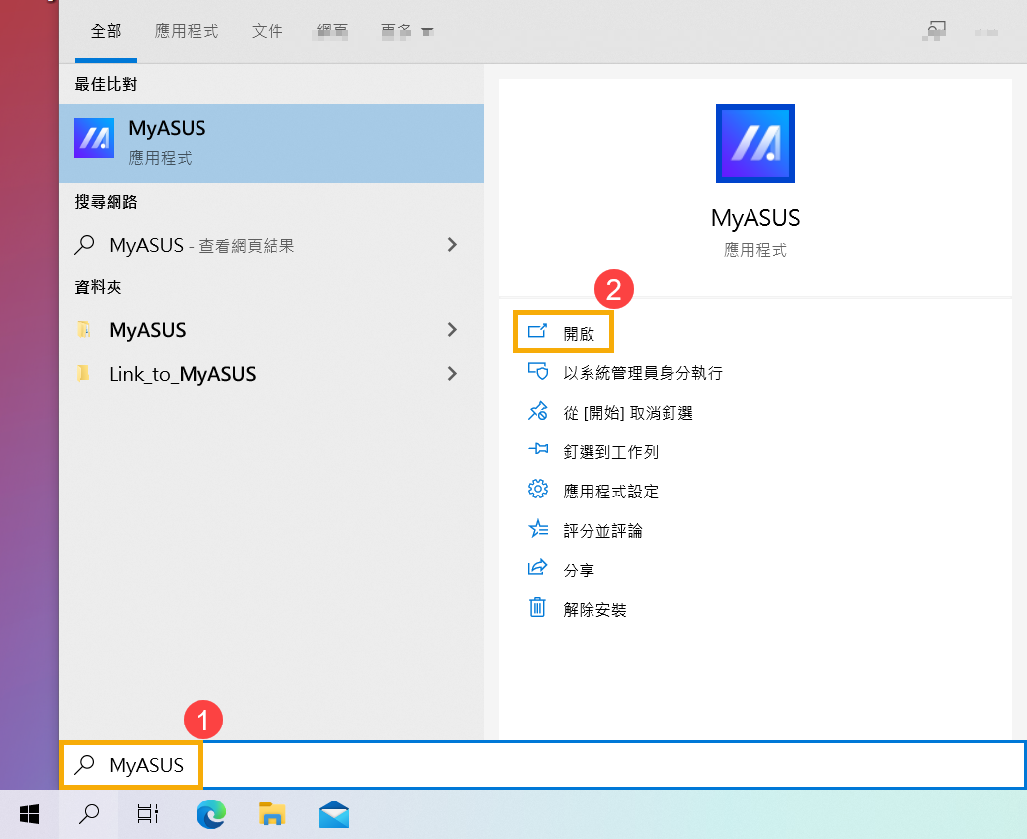Open the feedback icon at top right

click(934, 30)
